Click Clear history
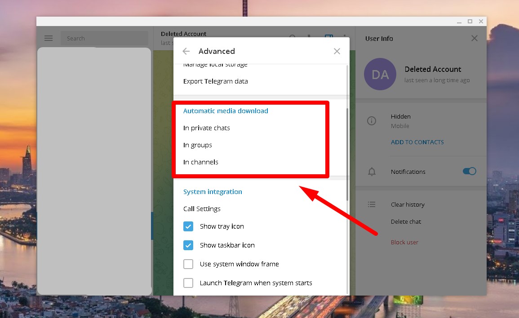 click(408, 205)
